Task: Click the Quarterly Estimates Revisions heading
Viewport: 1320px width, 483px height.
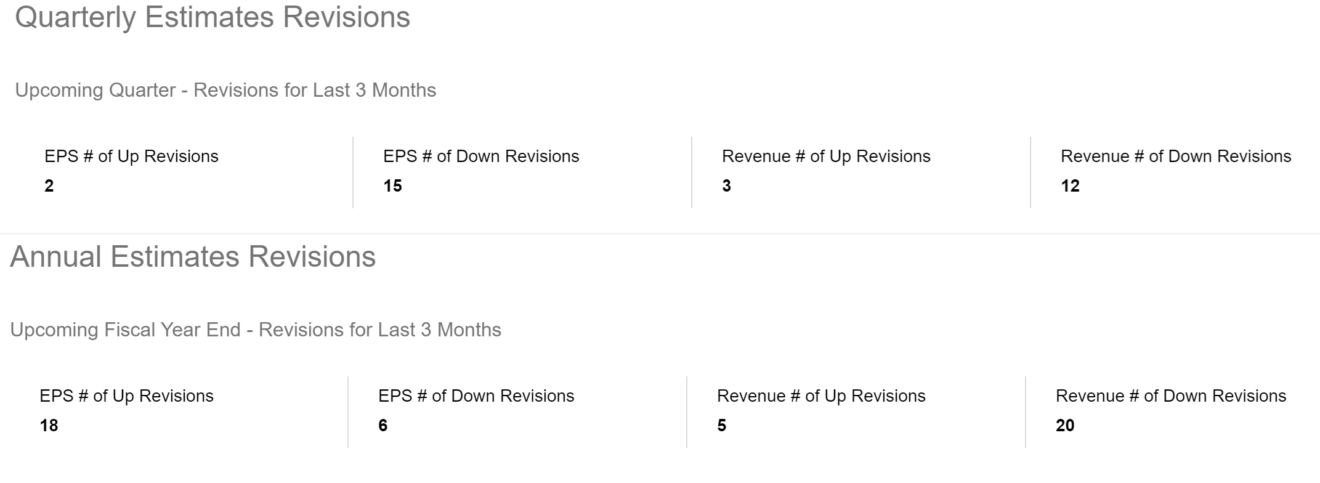Action: [213, 17]
